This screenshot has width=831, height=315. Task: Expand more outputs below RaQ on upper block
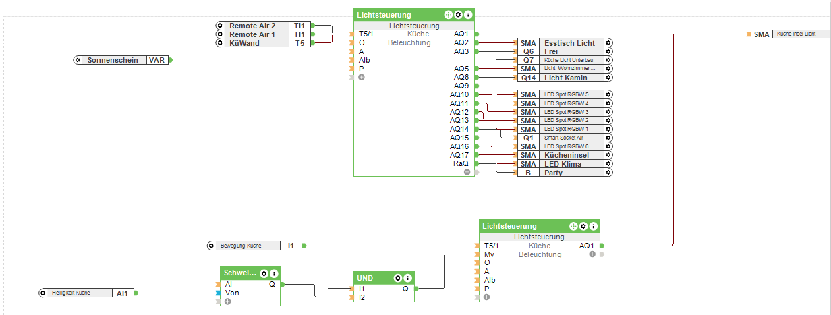point(467,172)
